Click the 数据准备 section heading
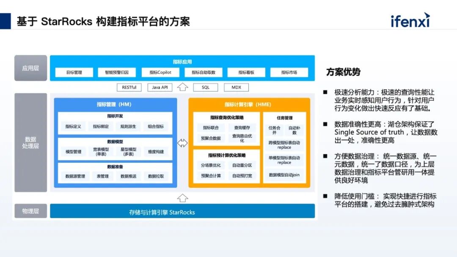Image resolution: width=457 pixels, height=257 pixels. [x=115, y=167]
